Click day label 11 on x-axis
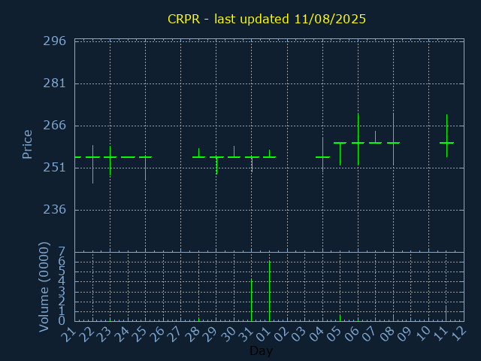 (440, 334)
